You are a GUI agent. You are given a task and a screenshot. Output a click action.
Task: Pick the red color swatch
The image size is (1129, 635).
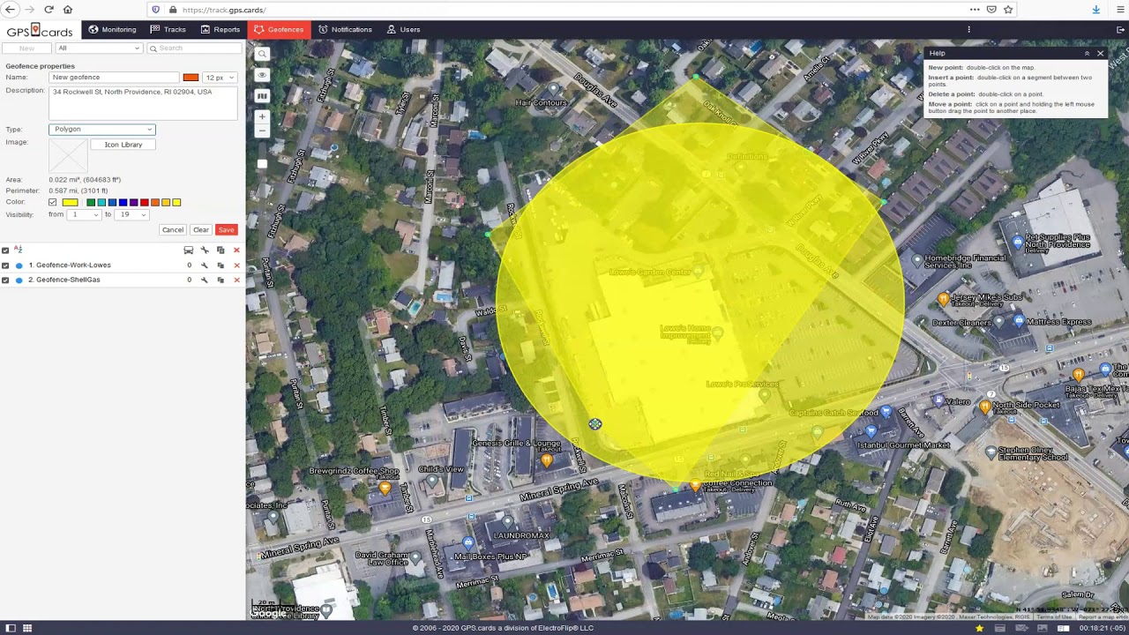(145, 203)
